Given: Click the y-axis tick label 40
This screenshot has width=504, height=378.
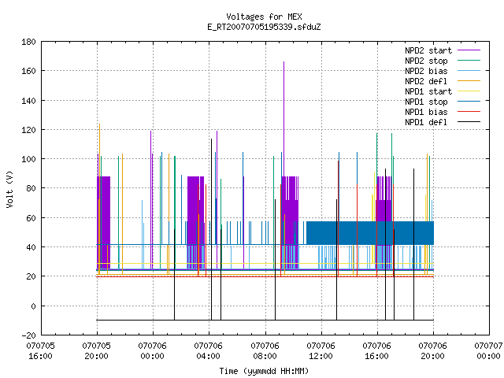Looking at the screenshot, I should click(31, 247).
